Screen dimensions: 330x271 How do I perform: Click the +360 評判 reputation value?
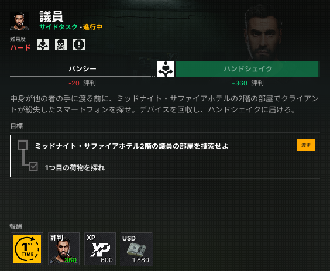247,83
